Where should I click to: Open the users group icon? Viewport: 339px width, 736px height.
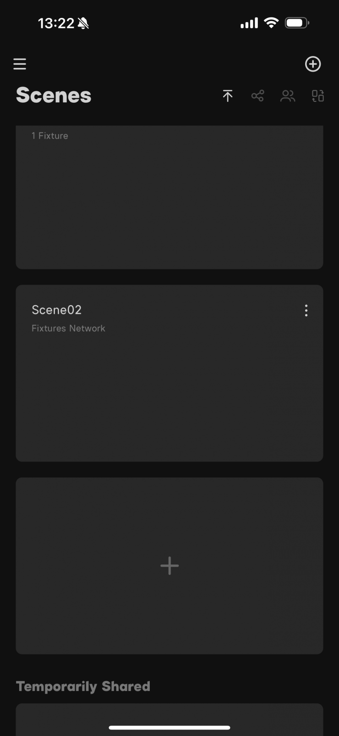[x=288, y=95]
